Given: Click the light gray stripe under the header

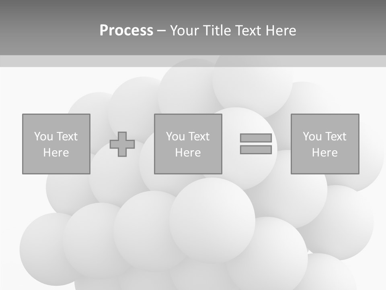Looking at the screenshot, I should coord(193,61).
